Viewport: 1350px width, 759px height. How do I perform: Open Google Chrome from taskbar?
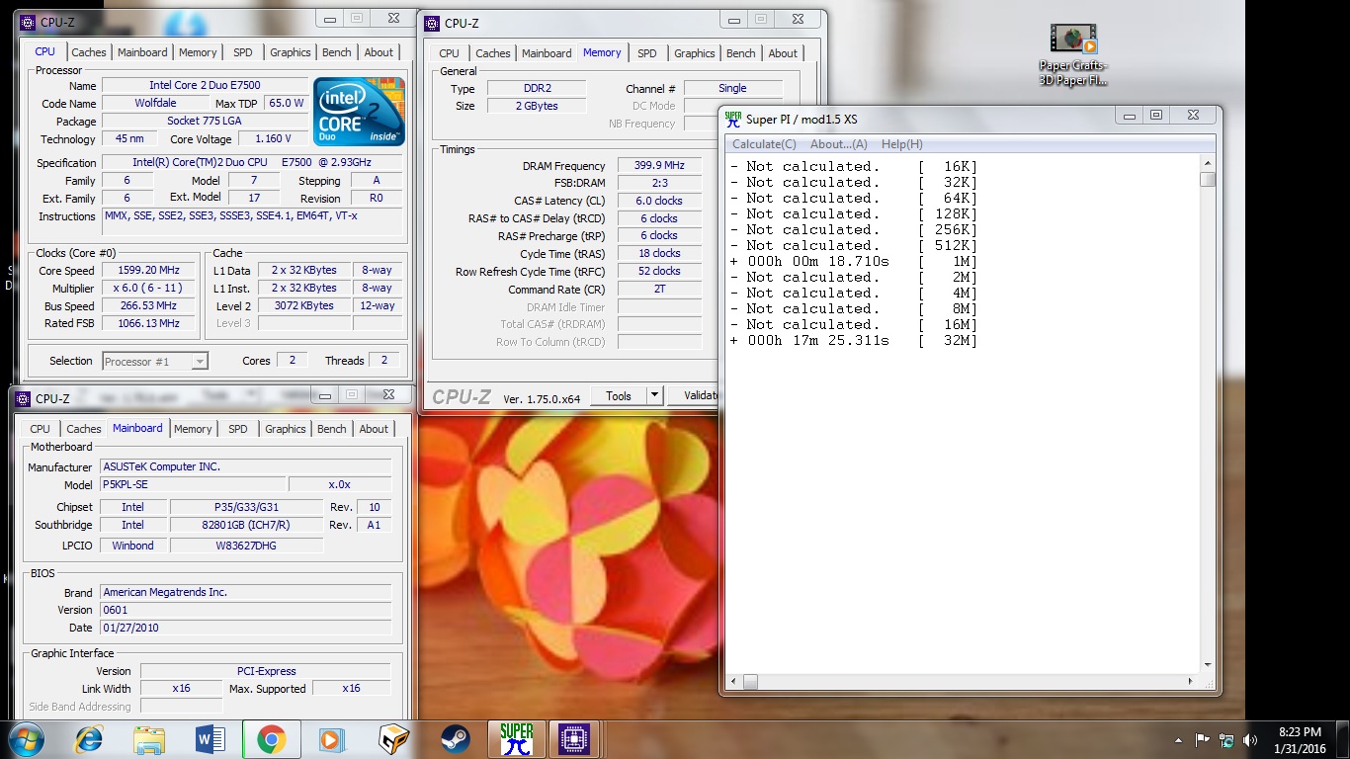(x=272, y=739)
